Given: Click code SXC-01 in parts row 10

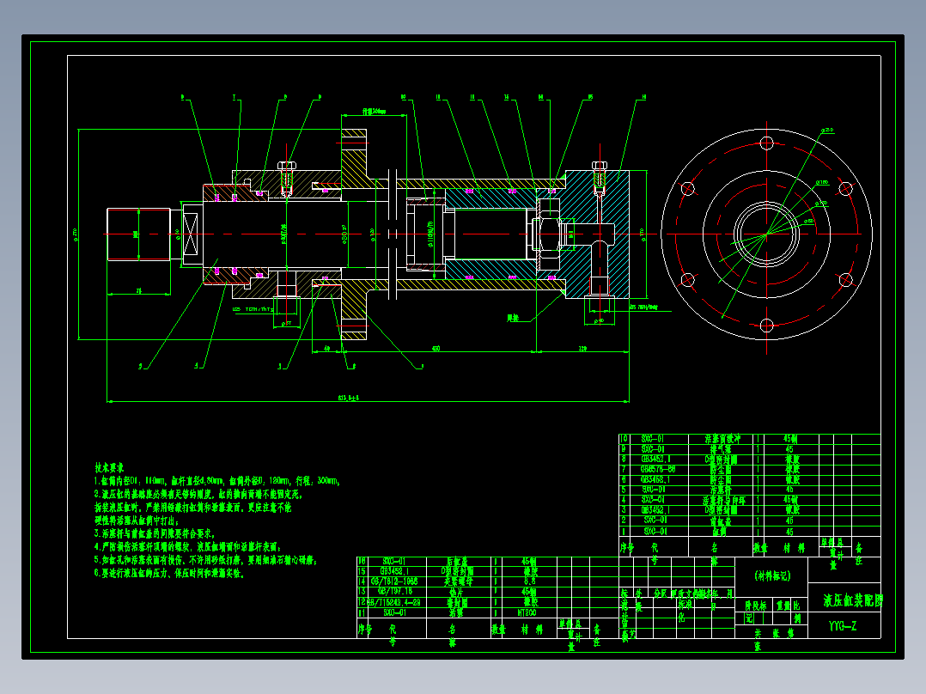Looking at the screenshot, I should click(653, 439).
